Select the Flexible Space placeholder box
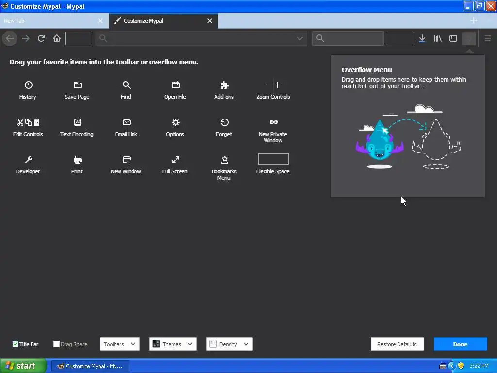This screenshot has height=373, width=497. coord(273,159)
